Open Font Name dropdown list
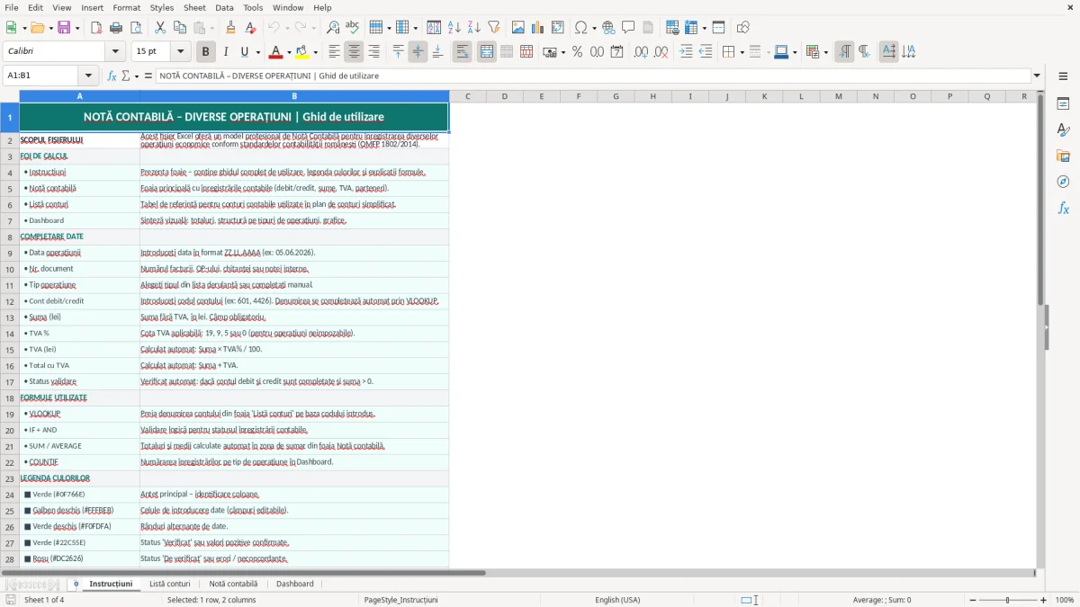 (115, 52)
